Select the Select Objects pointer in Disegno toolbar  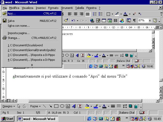pyautogui.click(x=19, y=106)
